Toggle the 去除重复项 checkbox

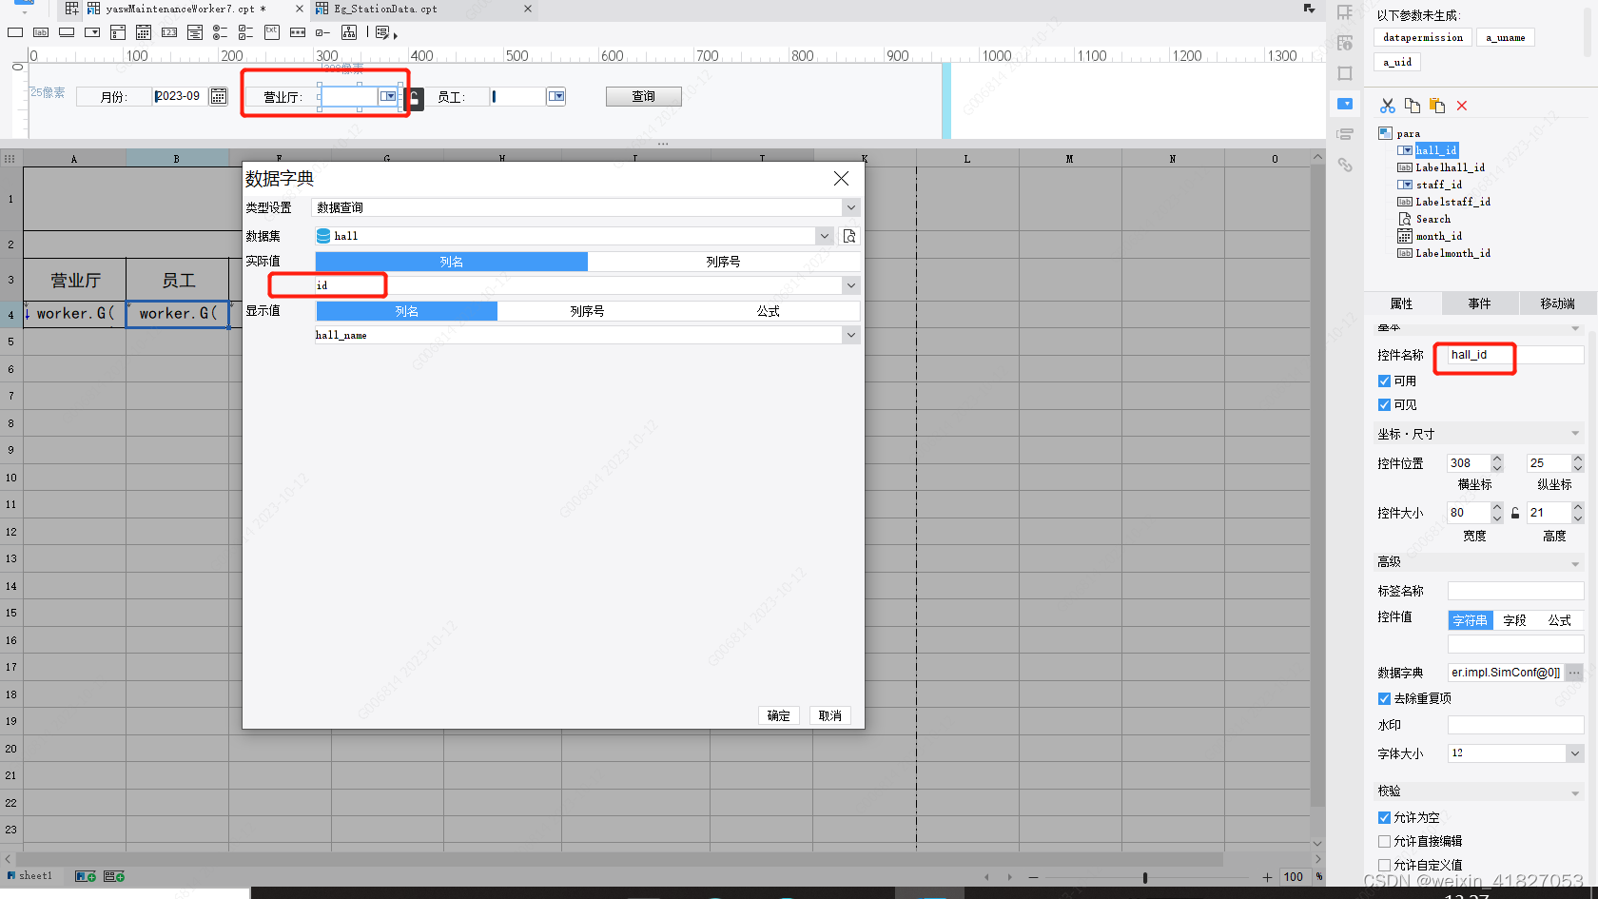point(1384,698)
